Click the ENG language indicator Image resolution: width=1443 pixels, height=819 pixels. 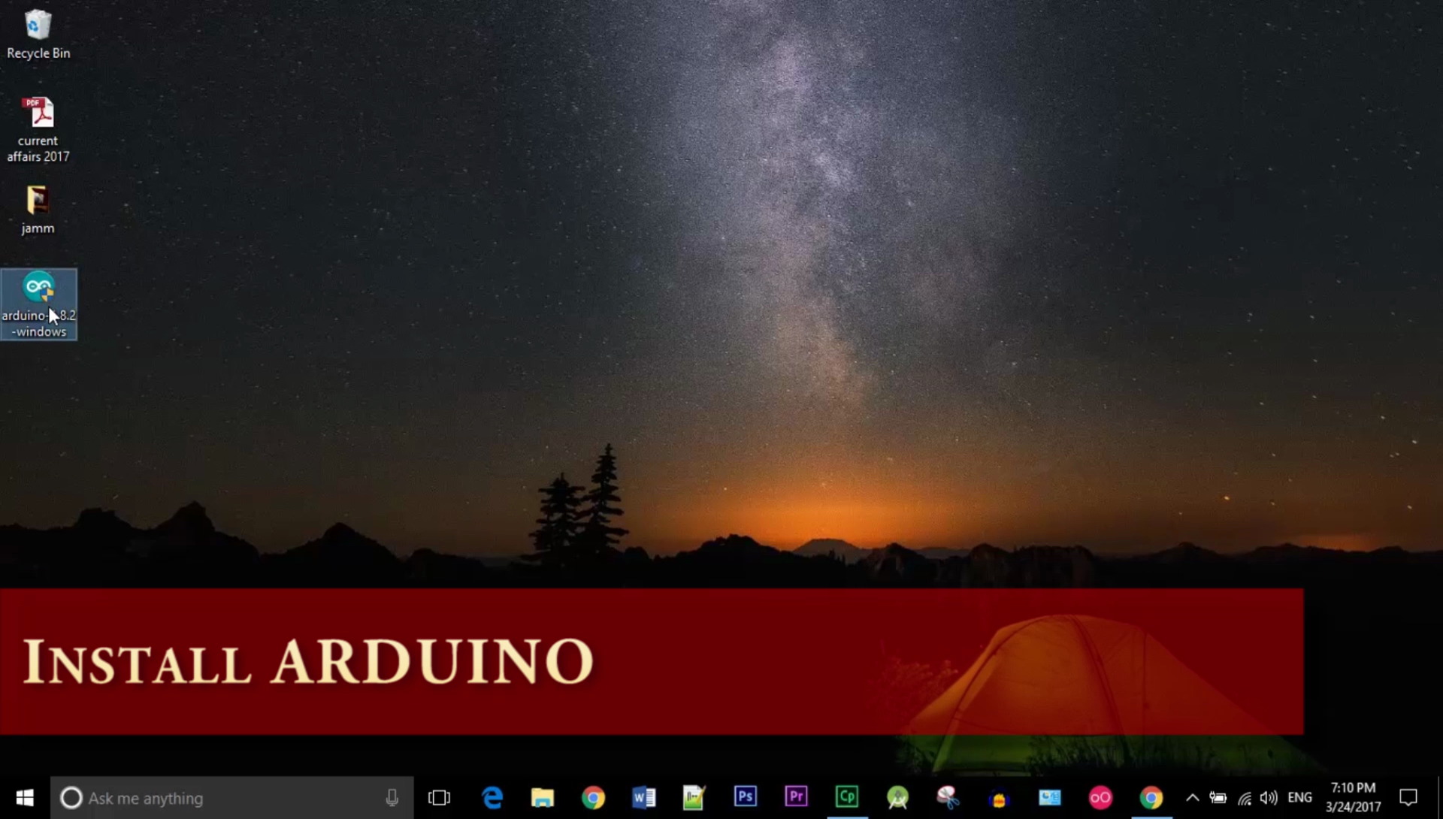1300,798
